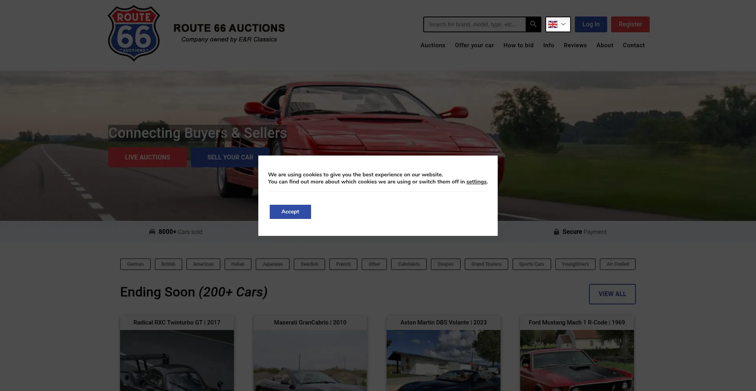Image resolution: width=756 pixels, height=391 pixels.
Task: Open the language selector dropdown chevron
Action: (x=563, y=24)
